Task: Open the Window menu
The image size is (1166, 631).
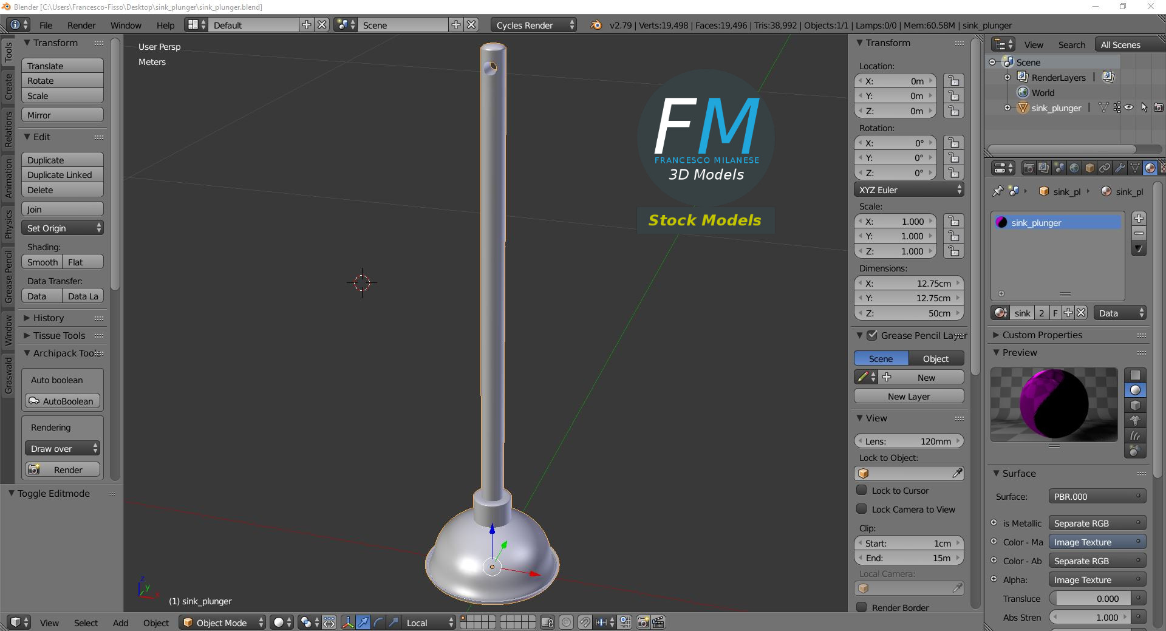Action: pyautogui.click(x=126, y=25)
